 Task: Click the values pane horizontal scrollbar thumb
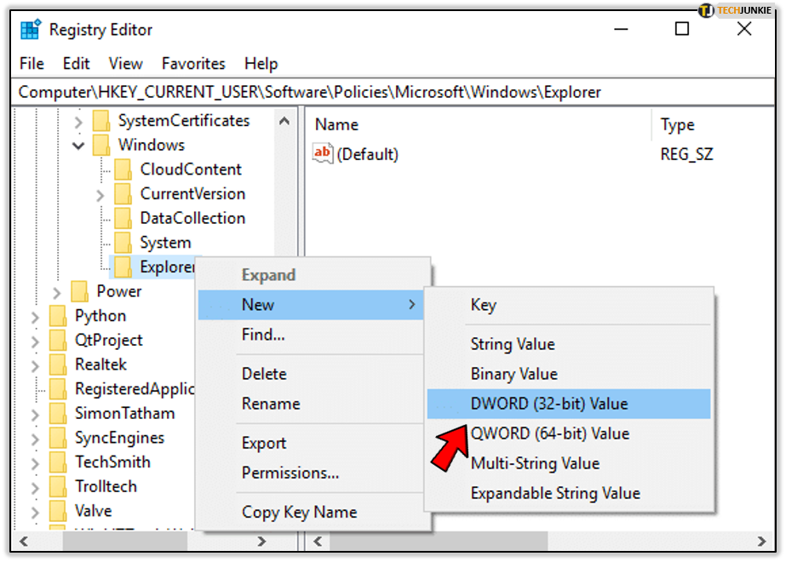click(439, 542)
